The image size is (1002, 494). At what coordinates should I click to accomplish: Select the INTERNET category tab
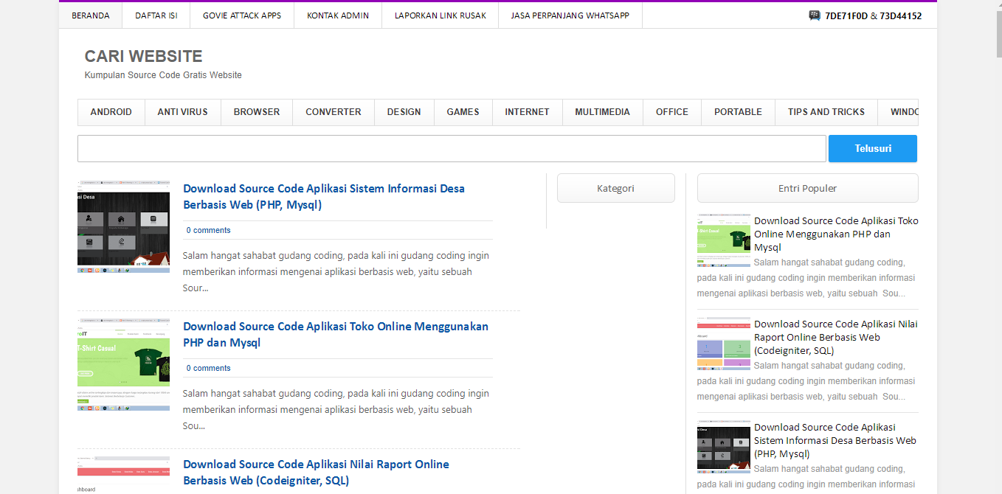pos(528,112)
